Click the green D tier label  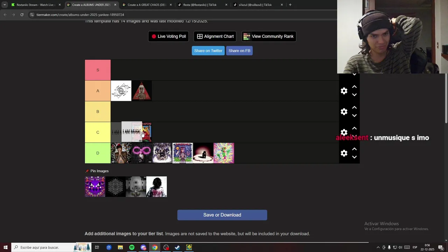(98, 153)
